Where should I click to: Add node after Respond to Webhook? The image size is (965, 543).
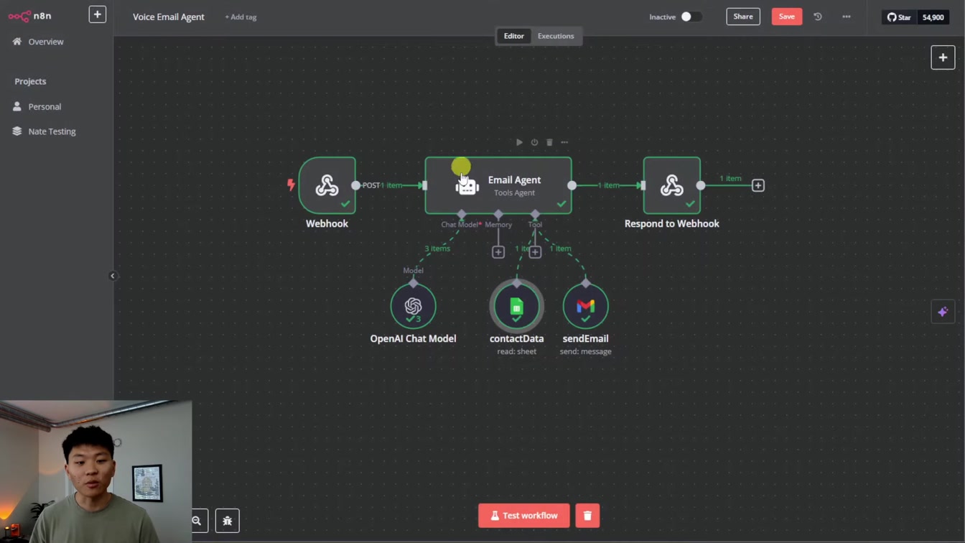point(757,185)
